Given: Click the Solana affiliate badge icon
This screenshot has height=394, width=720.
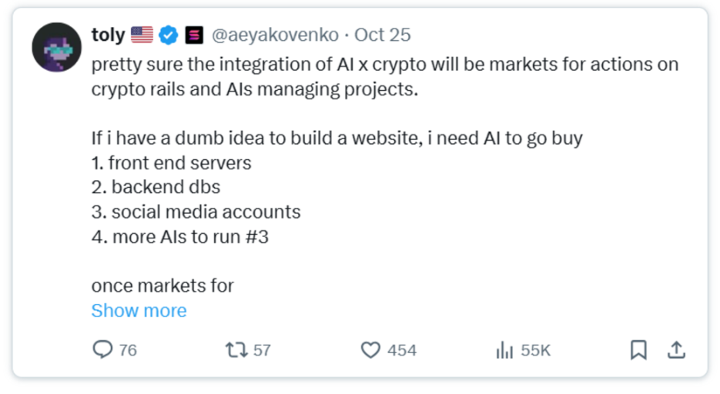Looking at the screenshot, I should [x=194, y=35].
